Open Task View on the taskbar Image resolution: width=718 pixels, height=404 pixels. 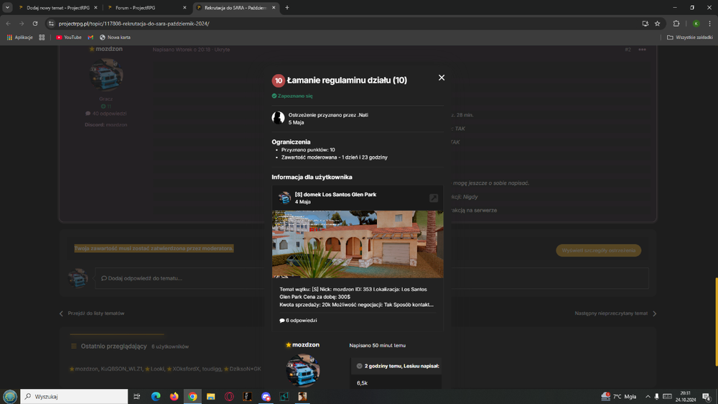click(x=137, y=396)
